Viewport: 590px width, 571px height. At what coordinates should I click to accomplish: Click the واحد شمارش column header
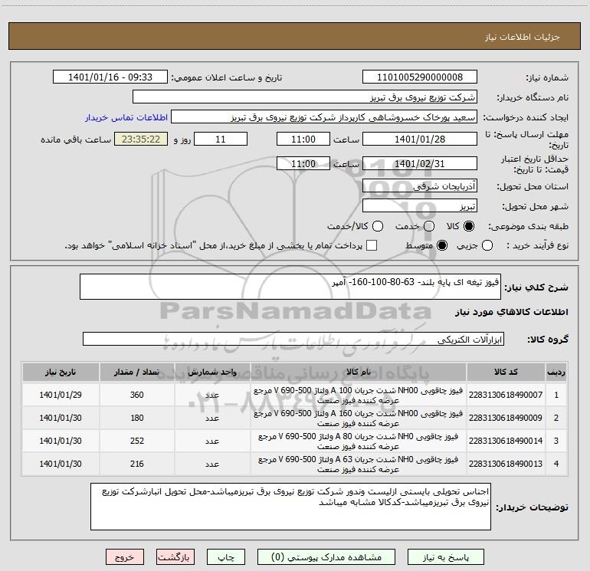tap(212, 372)
